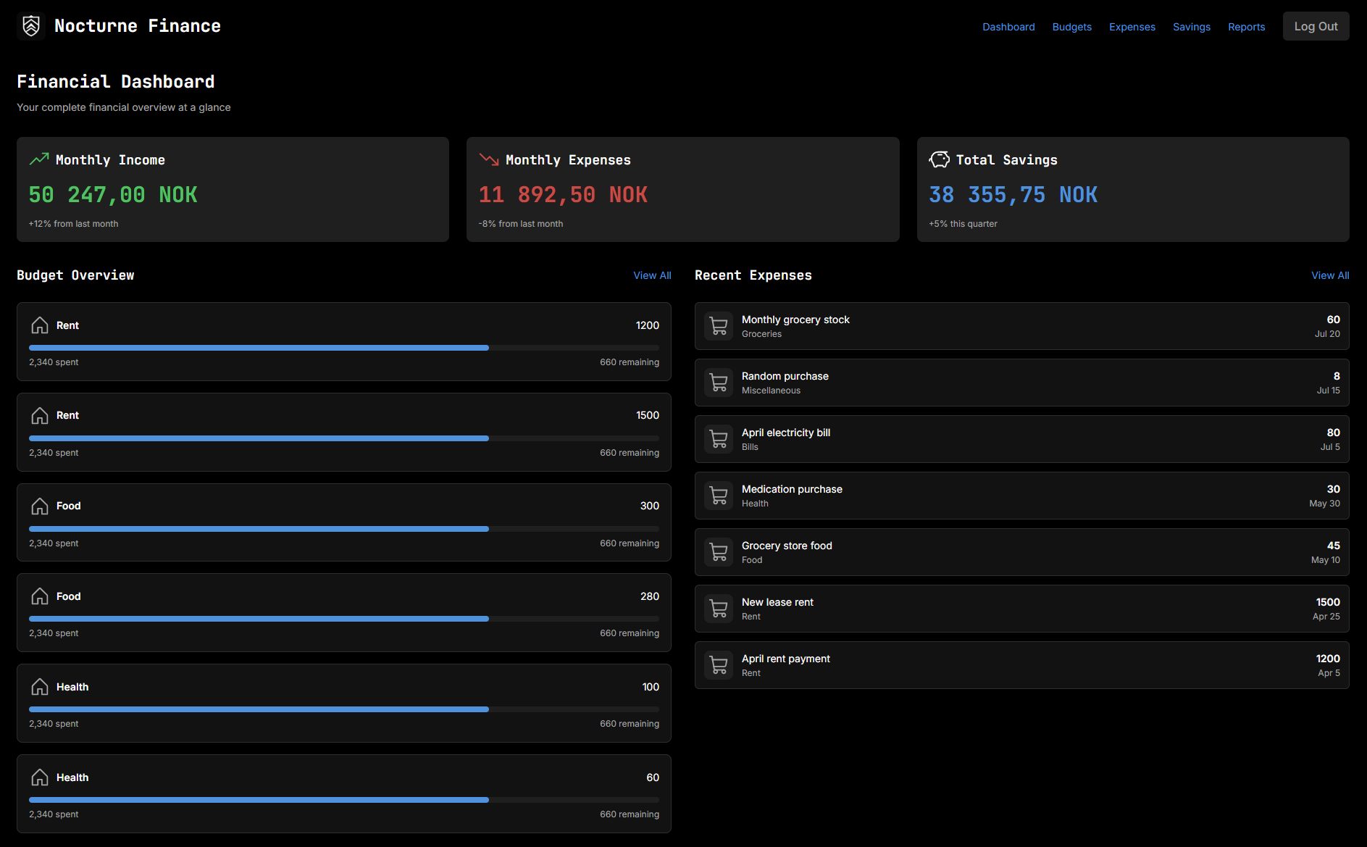The height and width of the screenshot is (847, 1367).
Task: Click the progress bar of the 300 Food budget
Action: click(343, 529)
